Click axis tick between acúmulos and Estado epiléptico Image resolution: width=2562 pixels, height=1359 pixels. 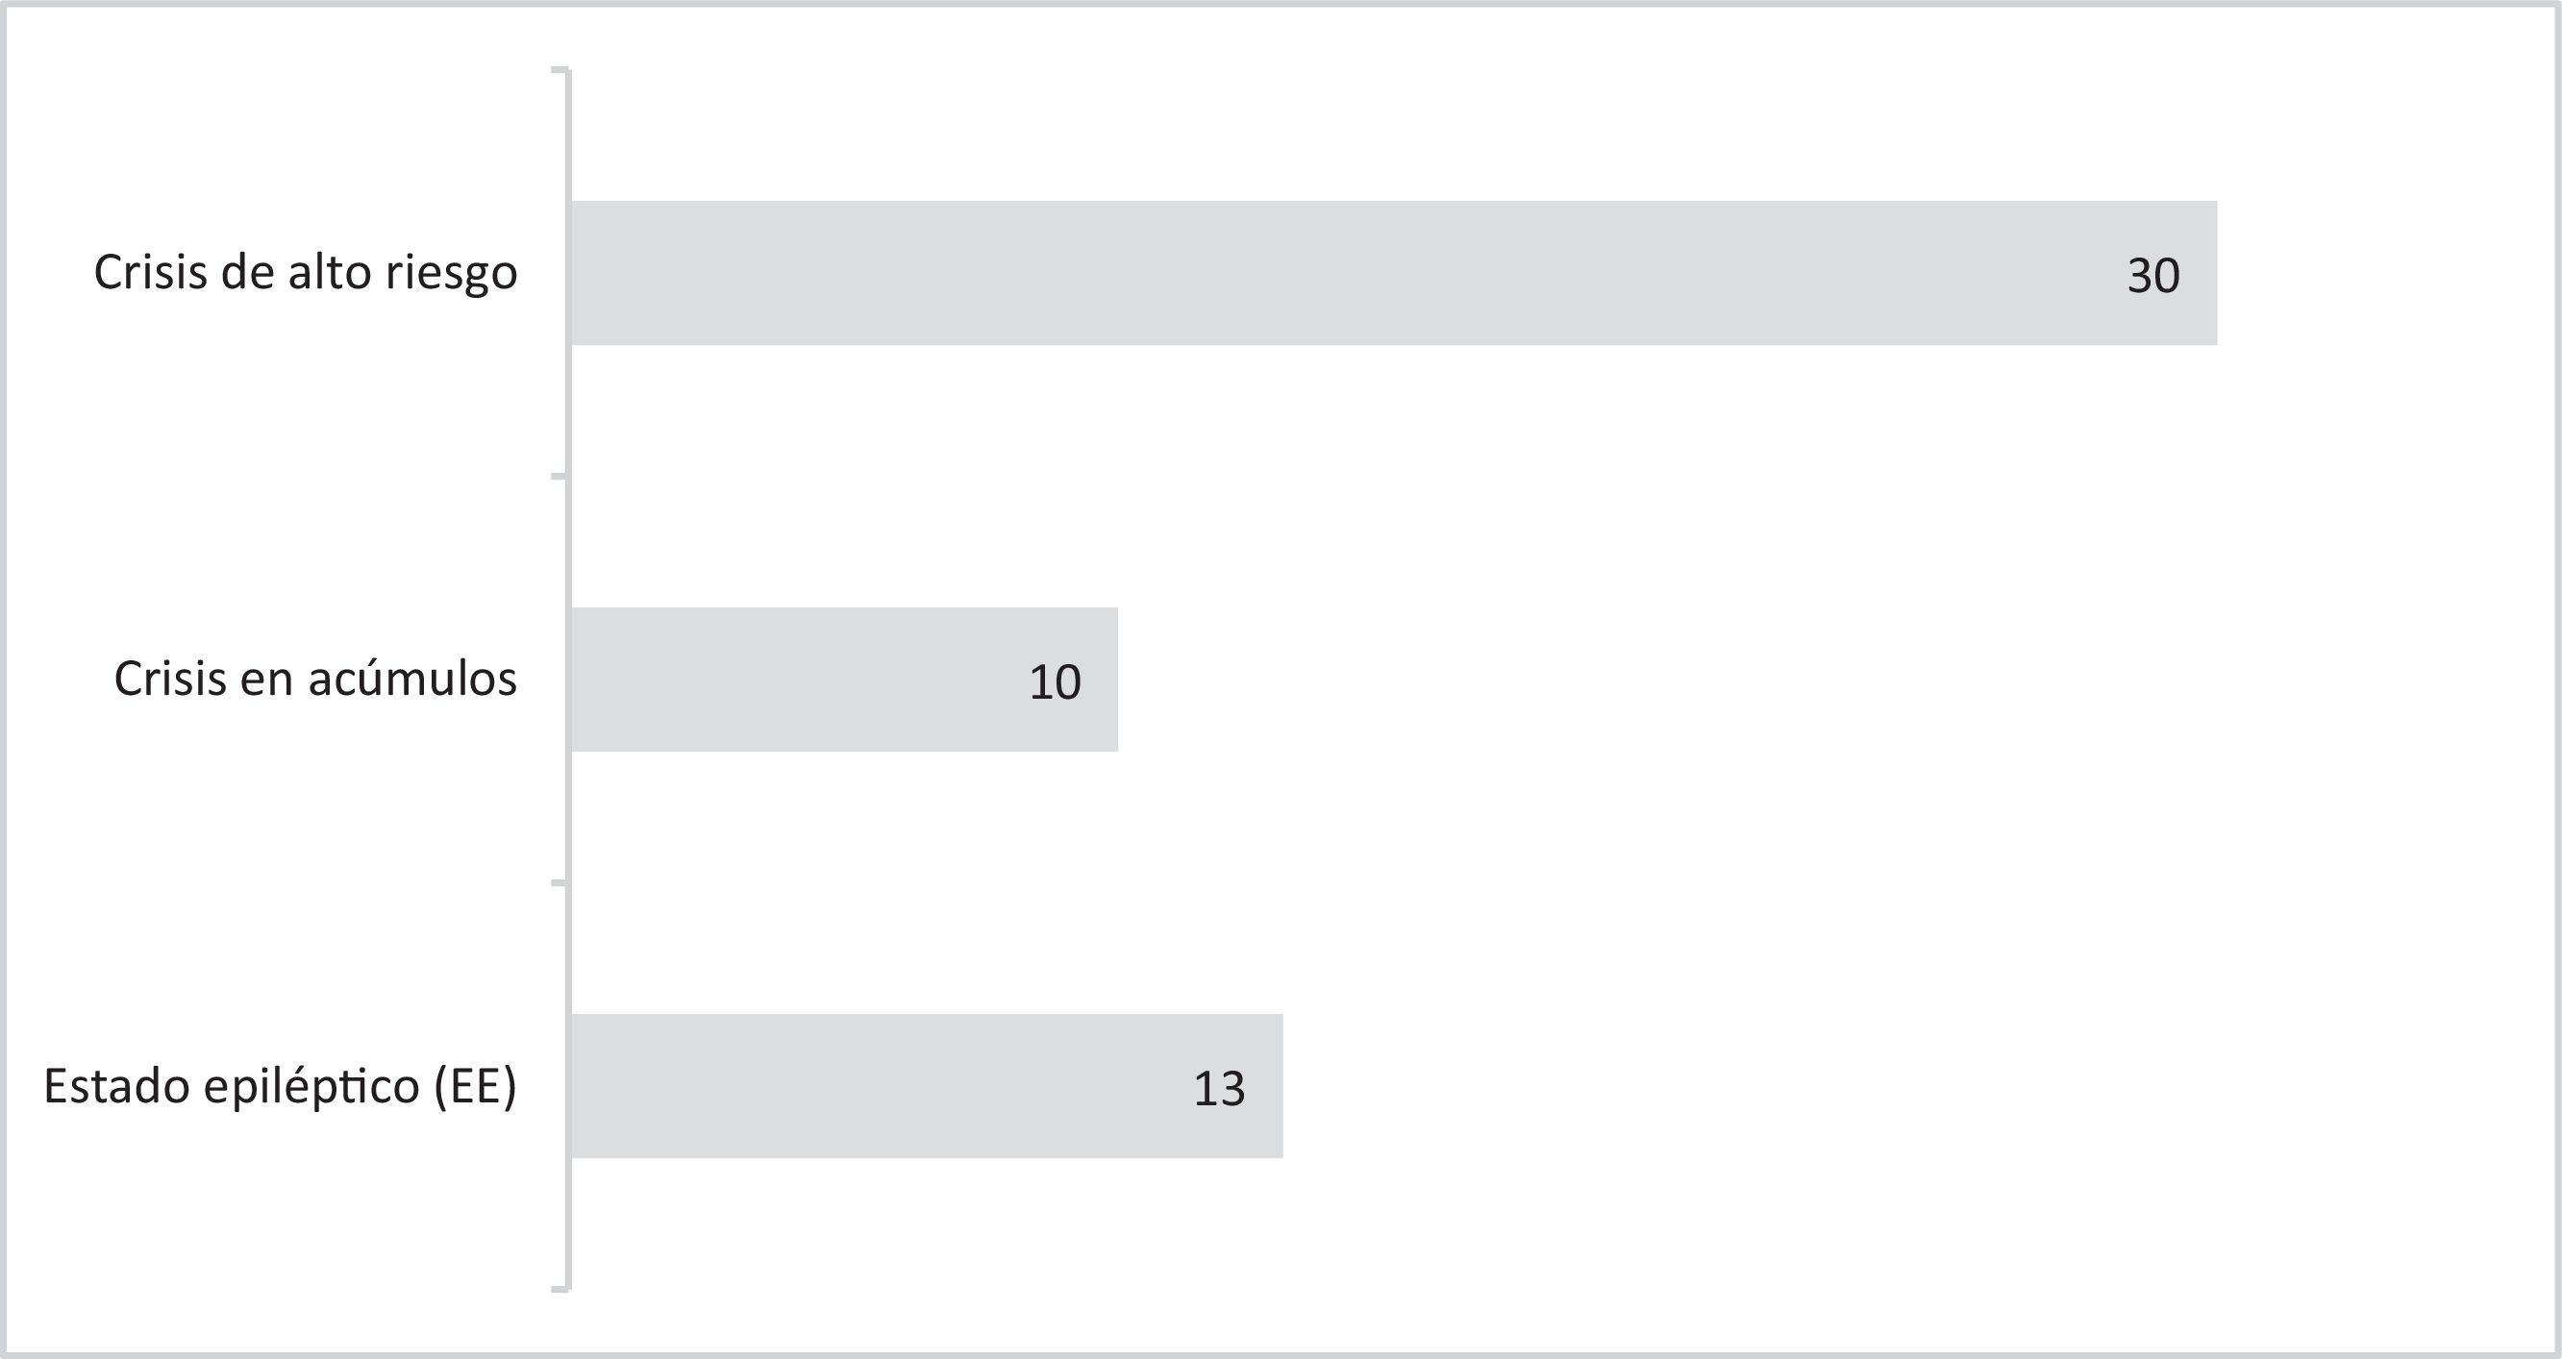[x=560, y=883]
